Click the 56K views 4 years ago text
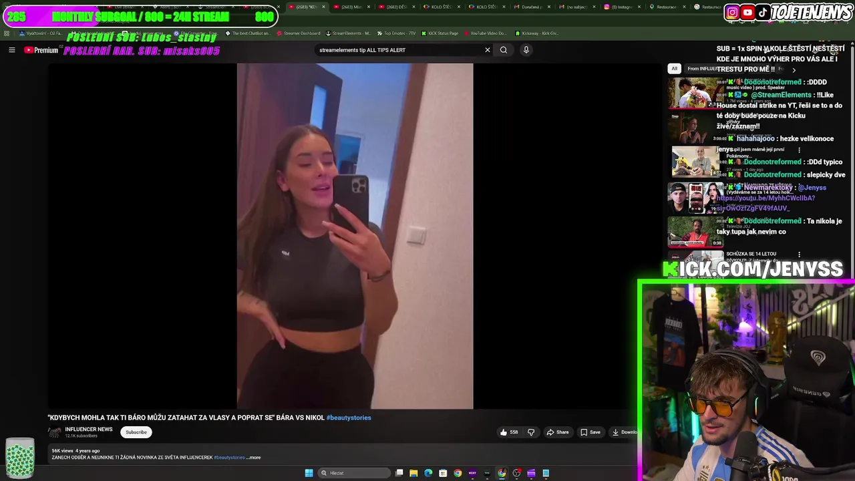Screen dimensions: 855x481 [x=75, y=451]
